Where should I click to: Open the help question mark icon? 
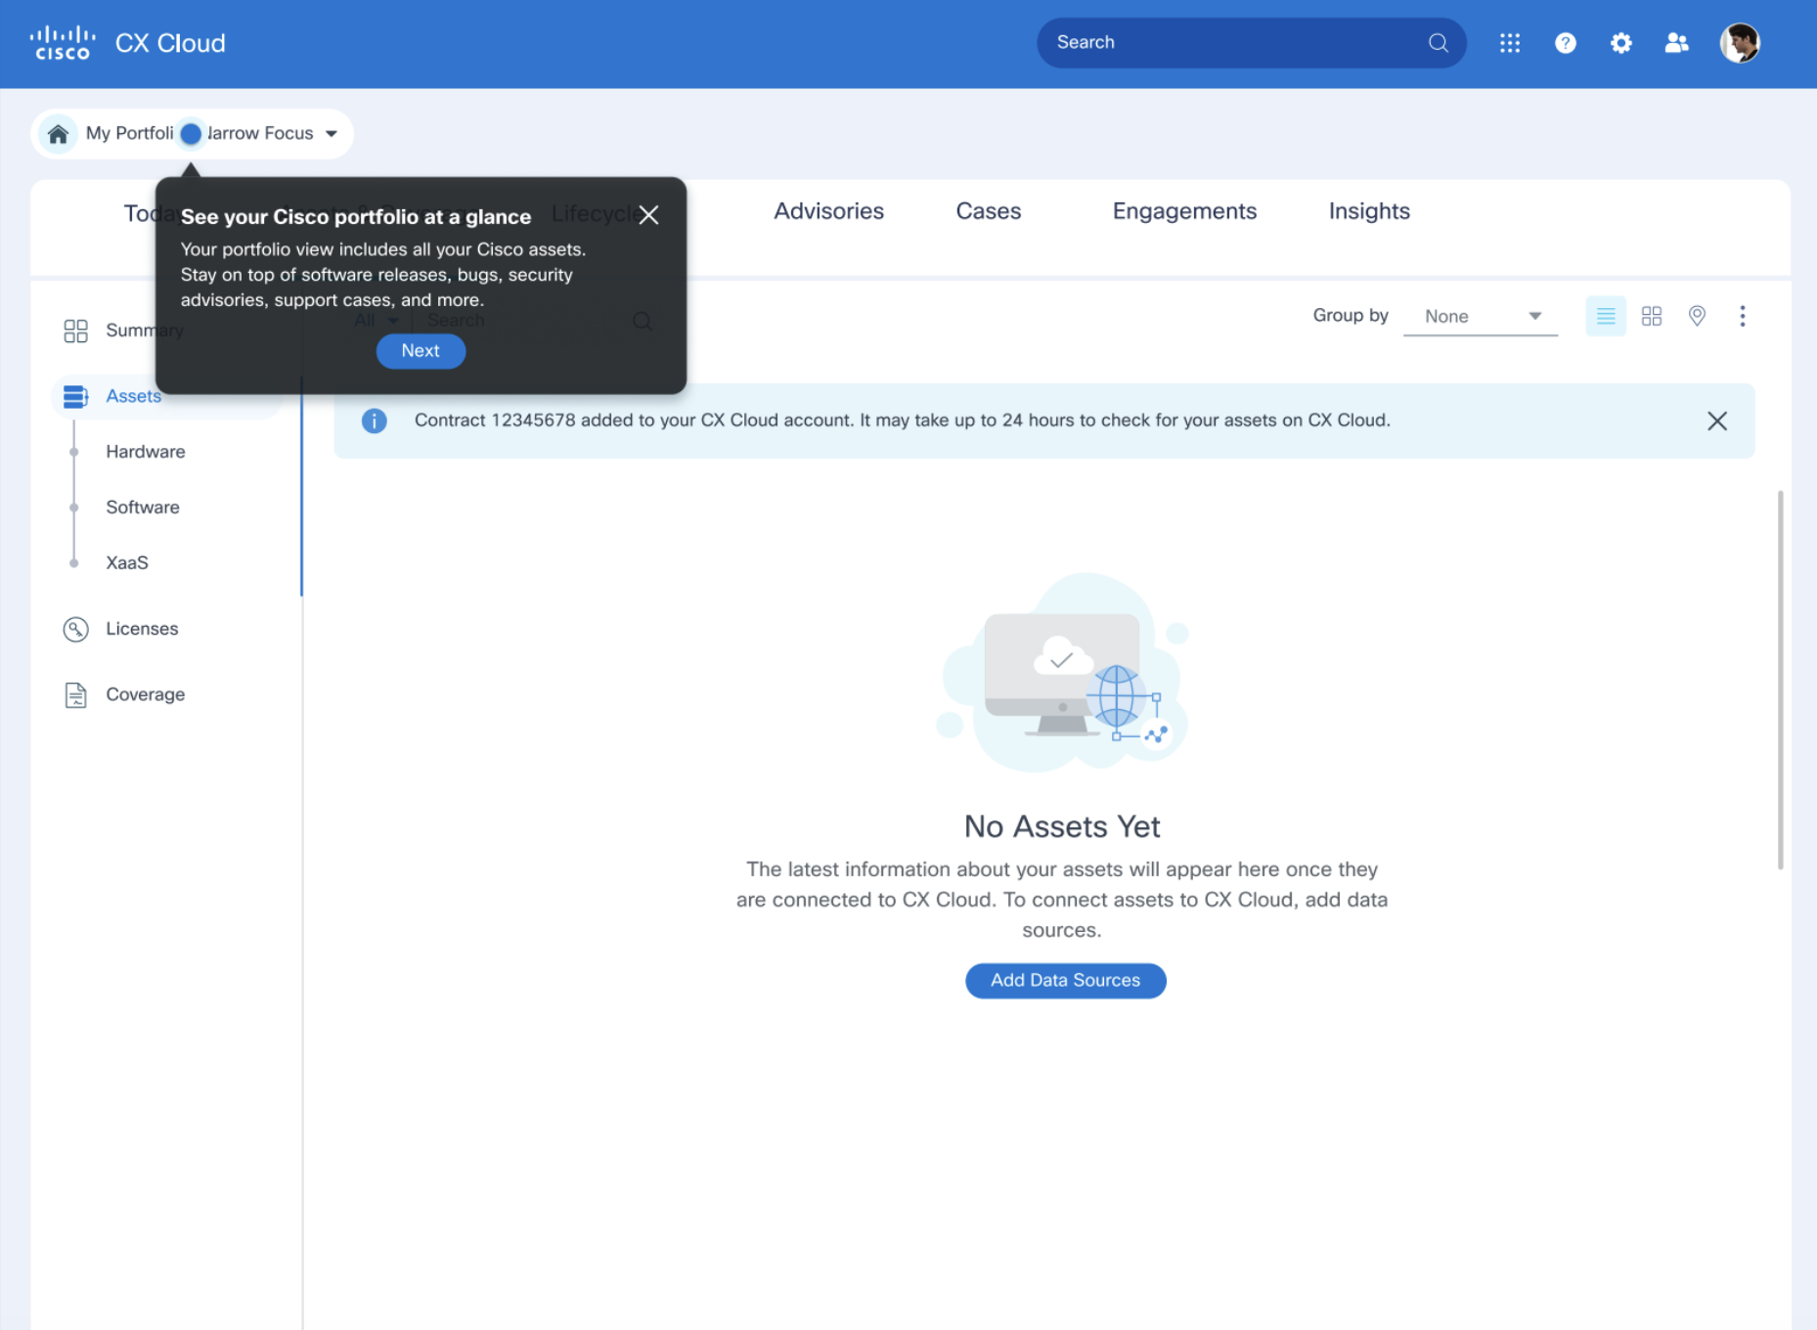tap(1566, 43)
